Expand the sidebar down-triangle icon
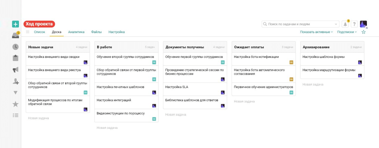 click(x=15, y=93)
